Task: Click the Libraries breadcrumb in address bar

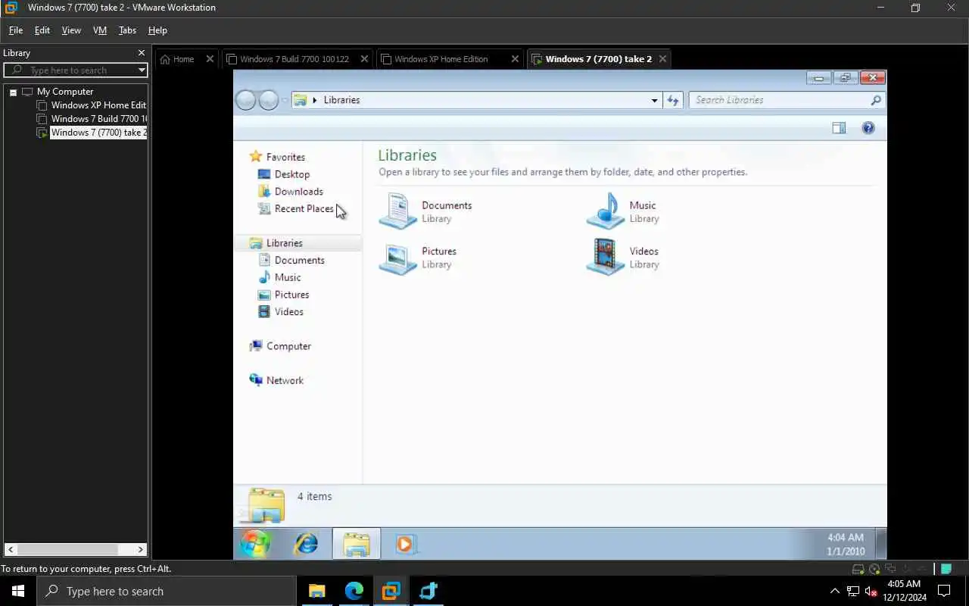Action: coord(341,100)
